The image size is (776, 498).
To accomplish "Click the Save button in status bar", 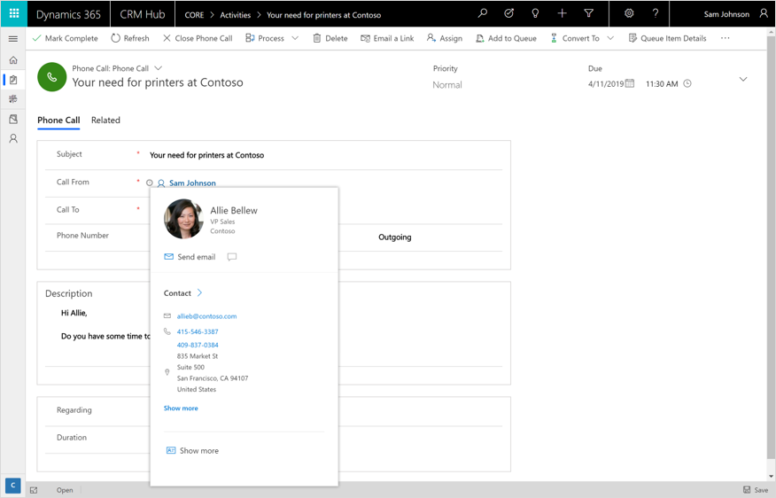I will (756, 490).
